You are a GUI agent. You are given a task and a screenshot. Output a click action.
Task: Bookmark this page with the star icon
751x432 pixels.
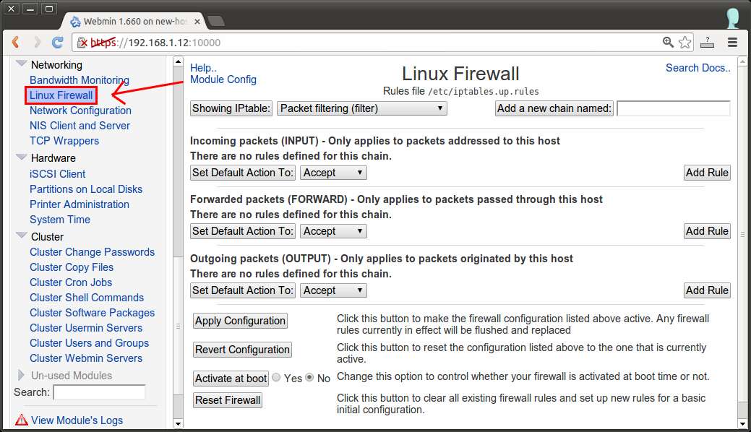685,42
